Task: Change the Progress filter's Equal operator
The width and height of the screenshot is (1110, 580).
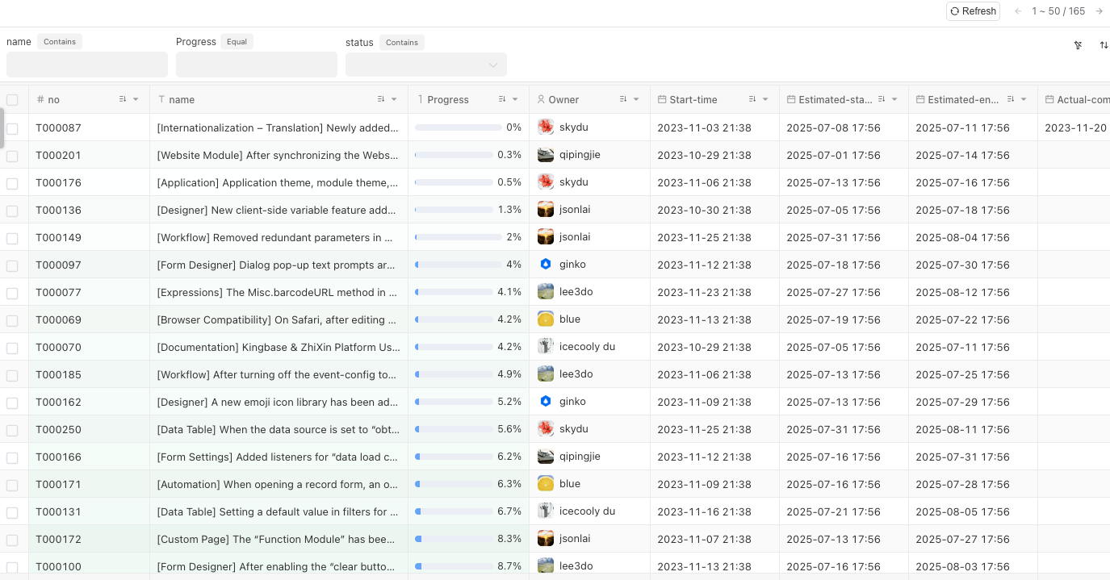Action: (x=237, y=42)
